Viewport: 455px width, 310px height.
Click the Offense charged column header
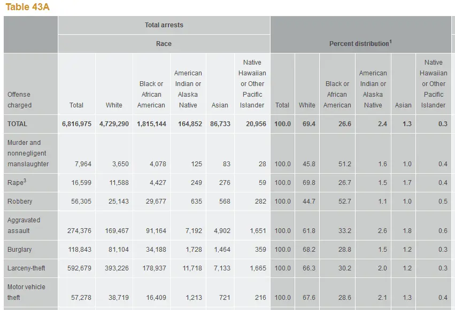[x=19, y=100]
